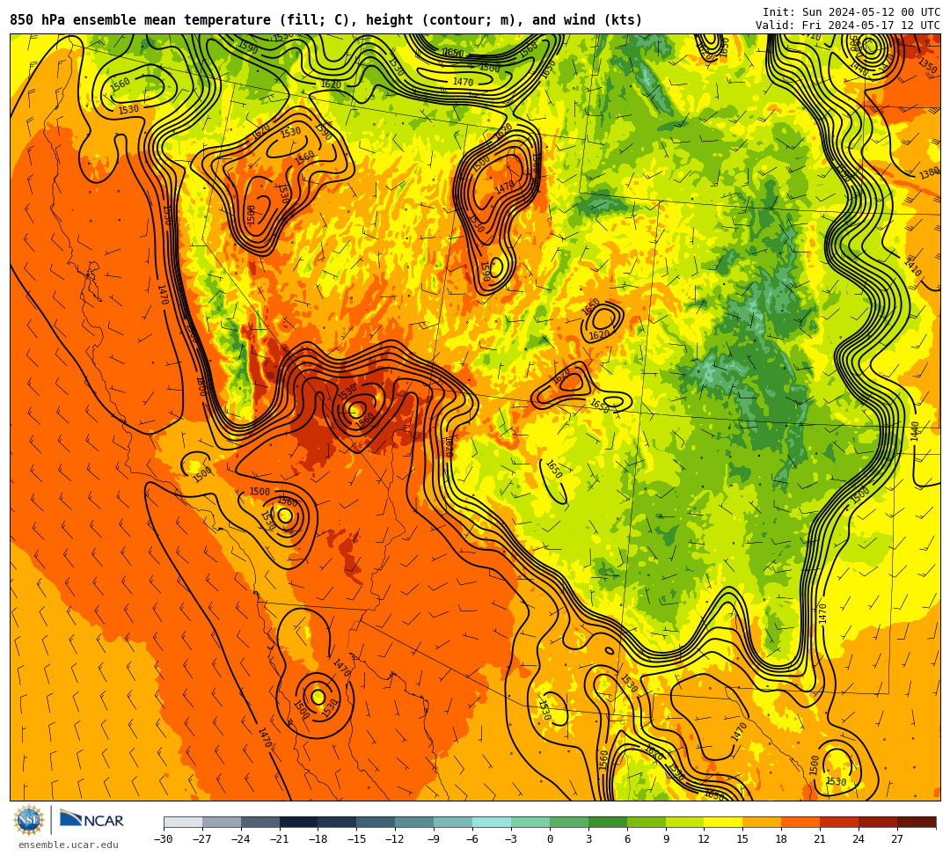Click the -27 to -24 color swatch
This screenshot has width=950, height=856.
(x=222, y=822)
